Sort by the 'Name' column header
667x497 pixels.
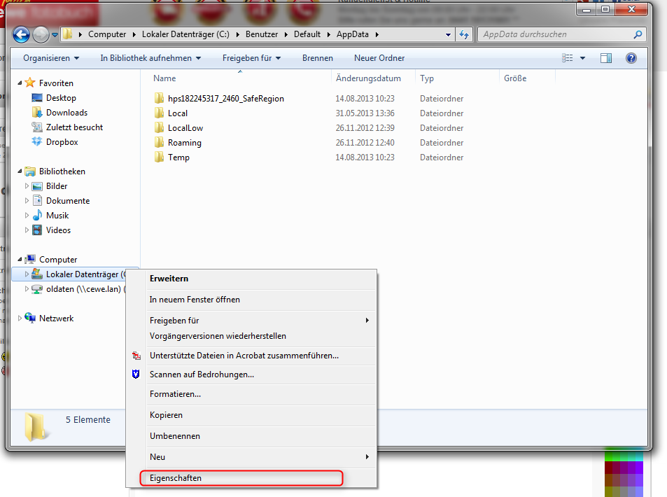tap(164, 78)
